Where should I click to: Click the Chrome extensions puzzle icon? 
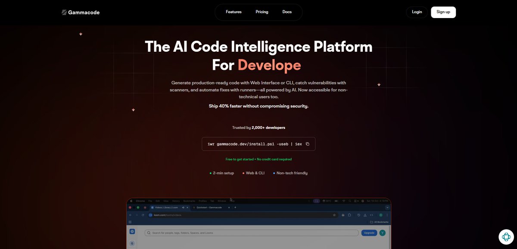coord(349,214)
